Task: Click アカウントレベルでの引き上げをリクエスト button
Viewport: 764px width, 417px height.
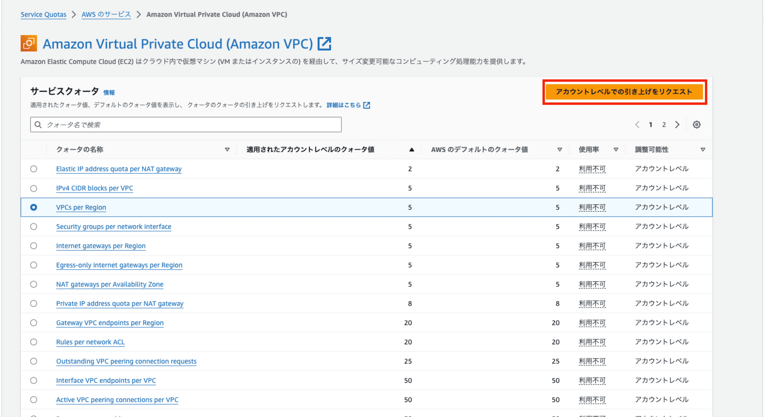Action: point(624,92)
